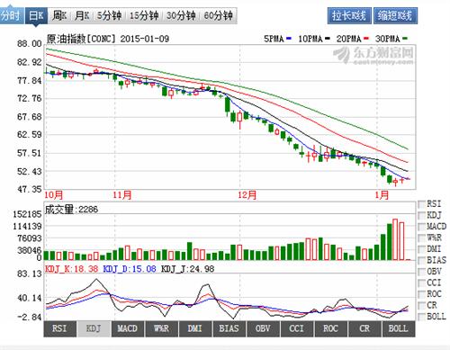
Task: Select the 日K daily candlestick tab
Action: click(x=36, y=15)
